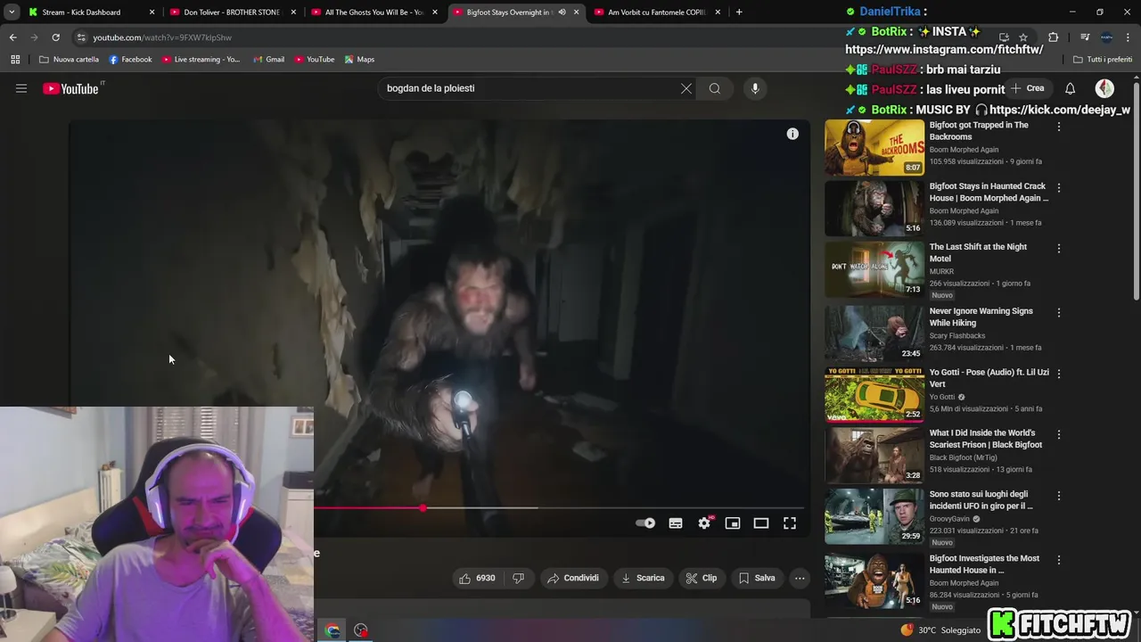Toggle subtitles in the player
The height and width of the screenshot is (642, 1141).
click(x=676, y=523)
